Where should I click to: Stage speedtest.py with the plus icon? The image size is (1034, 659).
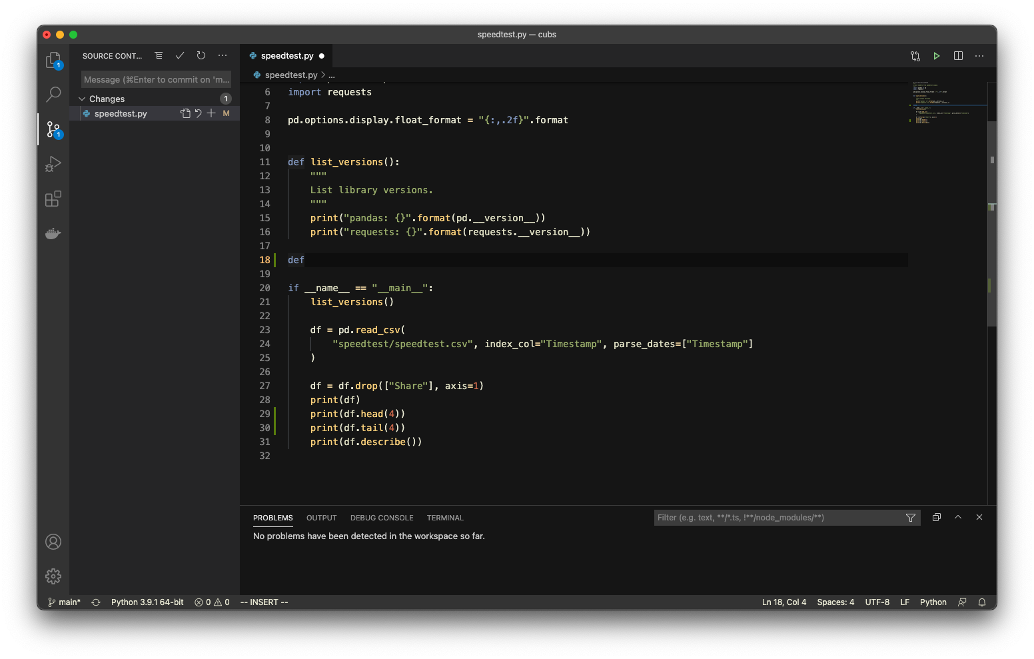pyautogui.click(x=211, y=113)
